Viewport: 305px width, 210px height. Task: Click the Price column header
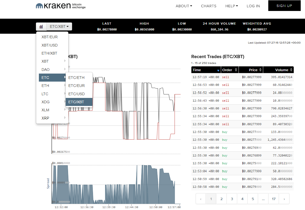251,70
